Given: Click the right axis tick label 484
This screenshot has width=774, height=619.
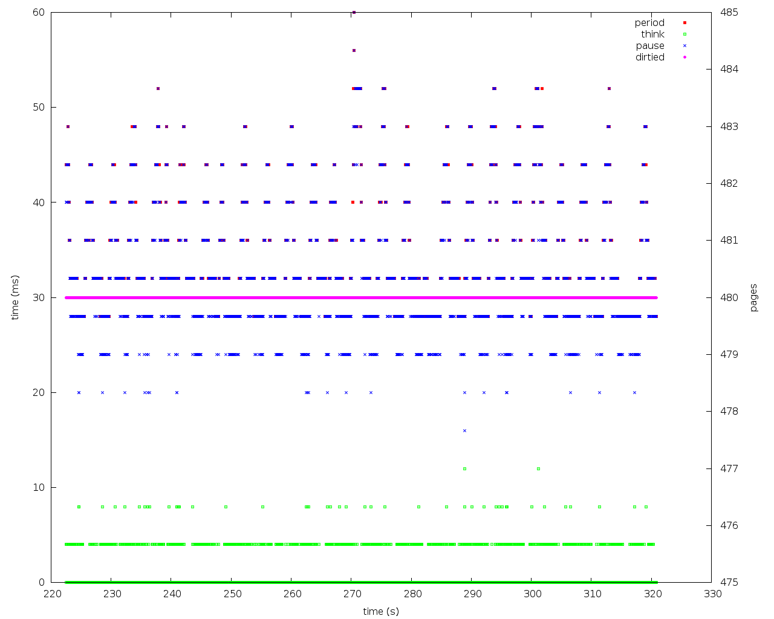Looking at the screenshot, I should pyautogui.click(x=729, y=69).
